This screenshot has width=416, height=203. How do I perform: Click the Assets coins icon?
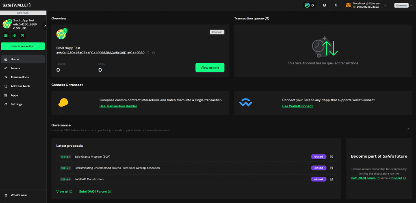click(x=6, y=68)
